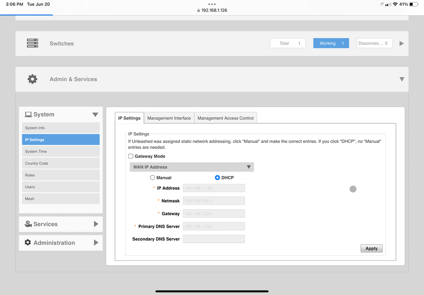Open System Time in the sidebar
Viewport: 424px width, 295px height.
pyautogui.click(x=61, y=151)
